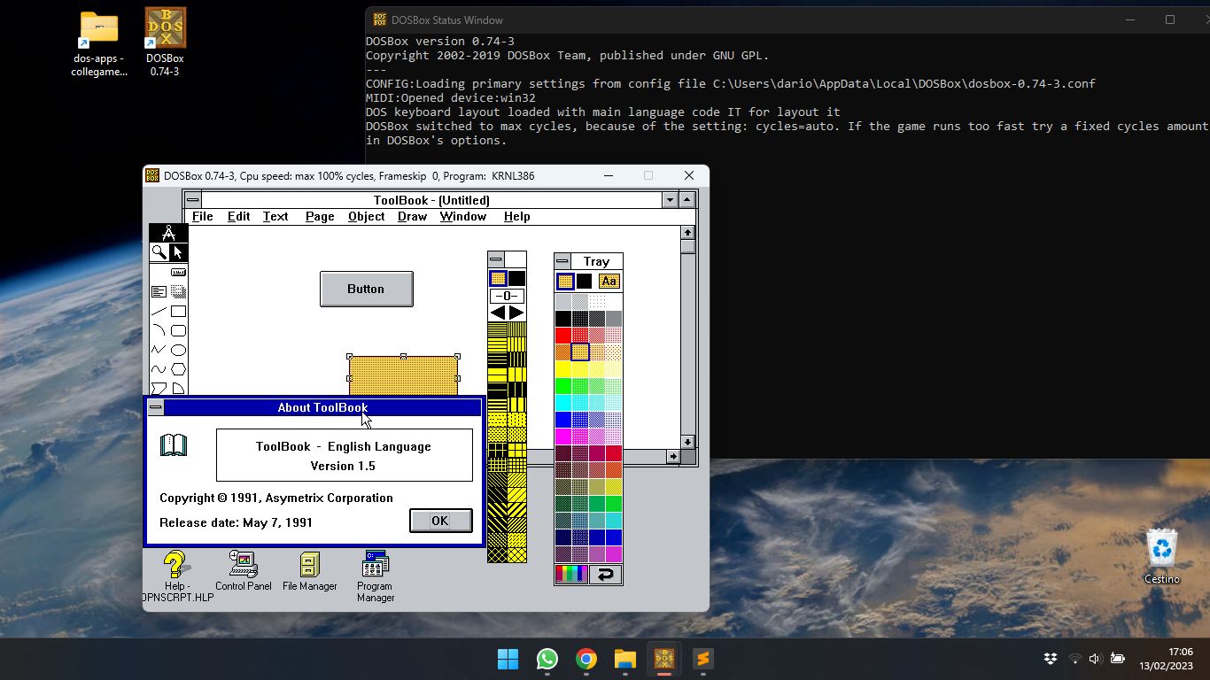
Task: Open the About ToolBook control menu box
Action: (x=156, y=407)
